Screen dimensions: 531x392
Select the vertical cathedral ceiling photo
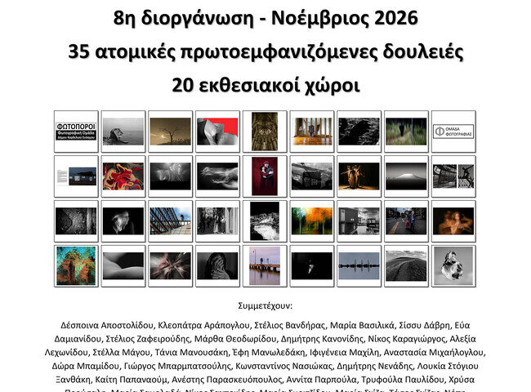265,131
